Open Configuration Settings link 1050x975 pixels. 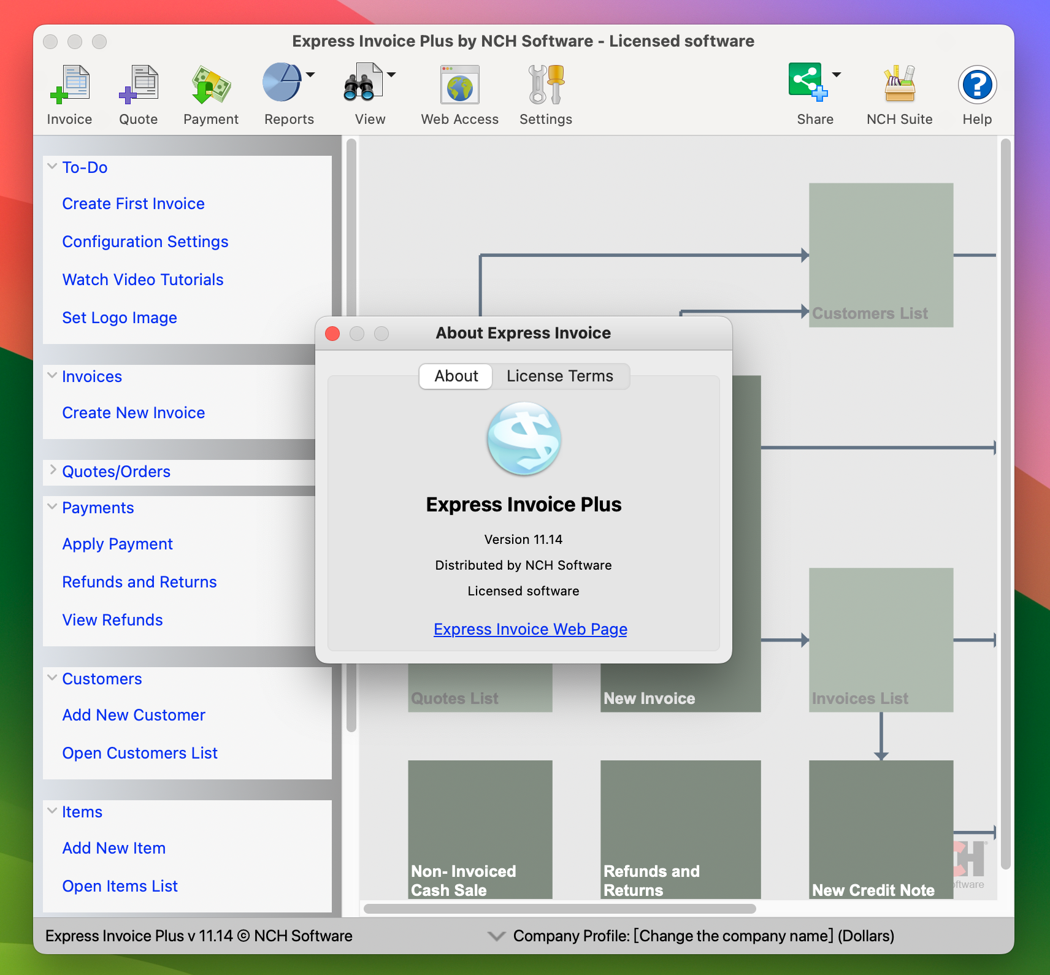click(145, 242)
